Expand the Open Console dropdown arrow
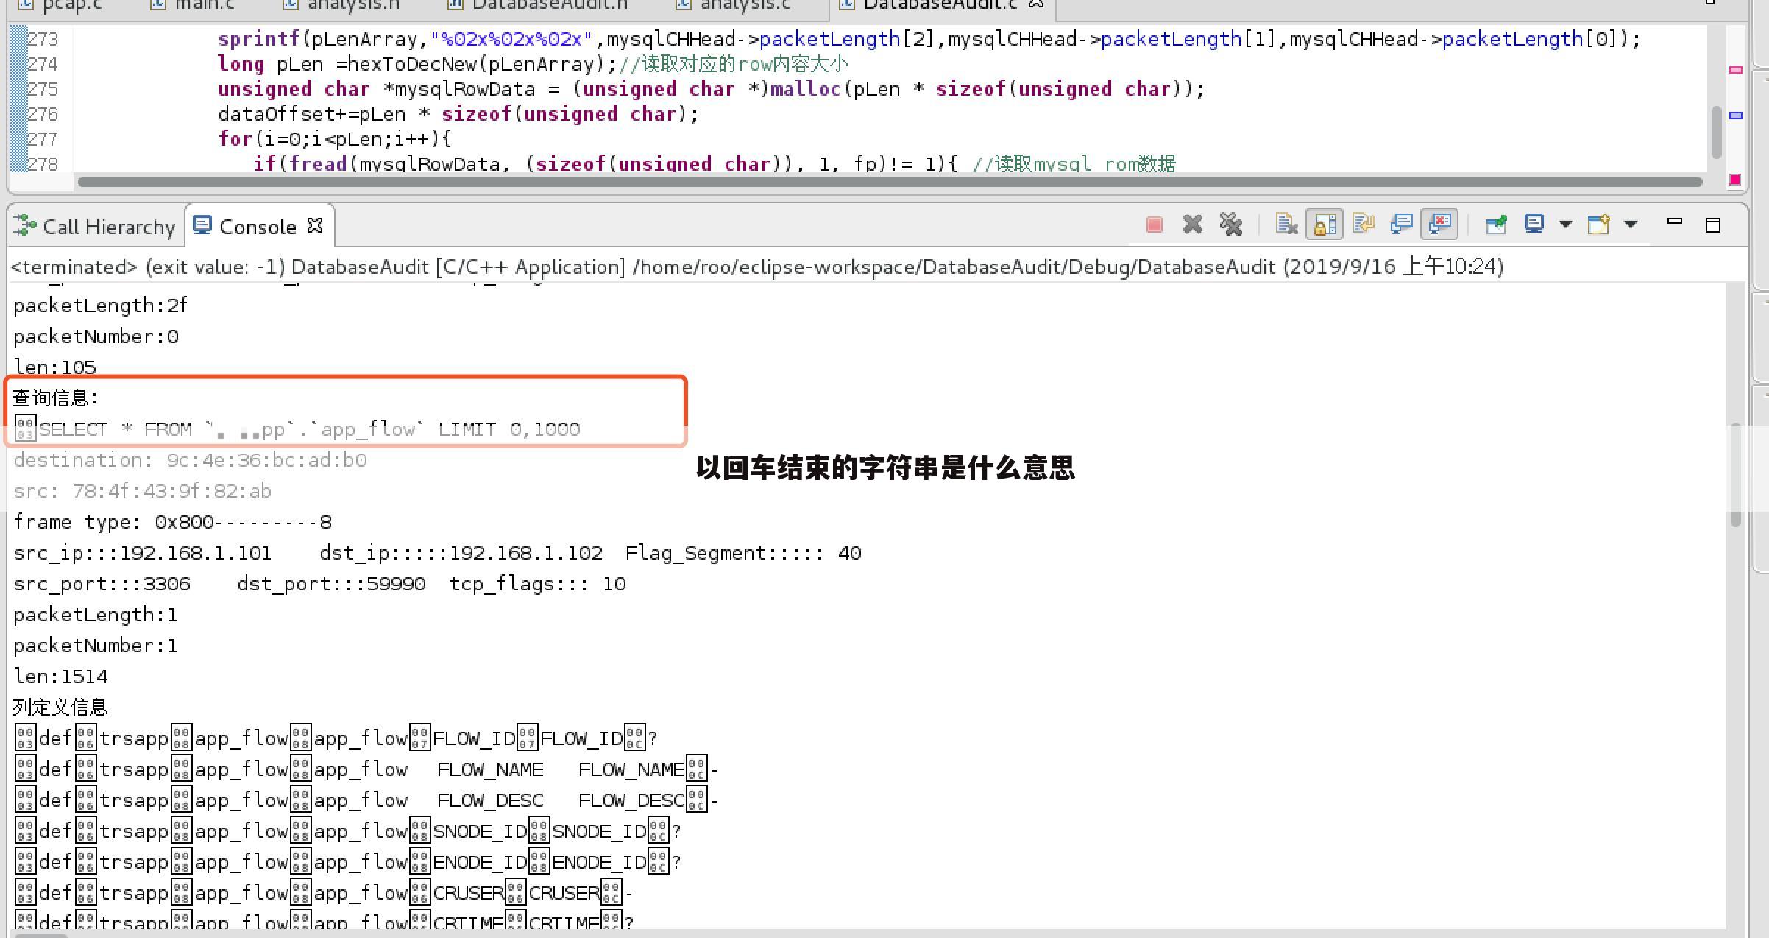Screen dimensions: 1769x938 pos(1631,225)
